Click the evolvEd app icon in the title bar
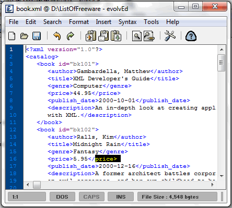Image resolution: width=232 pixels, height=208 pixels. pos(9,8)
